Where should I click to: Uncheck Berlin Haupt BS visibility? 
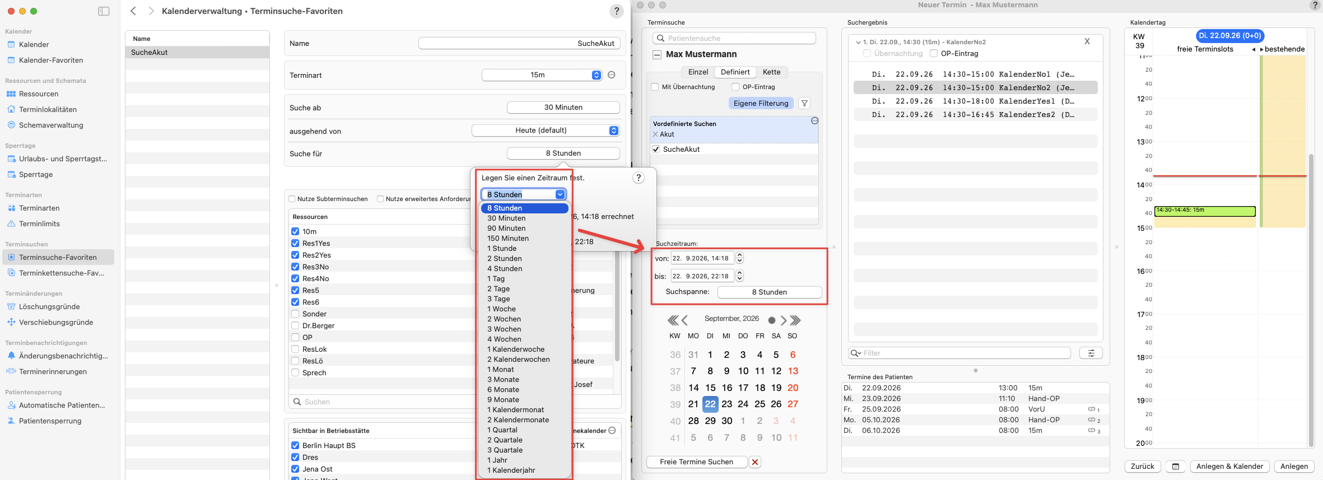tap(295, 445)
